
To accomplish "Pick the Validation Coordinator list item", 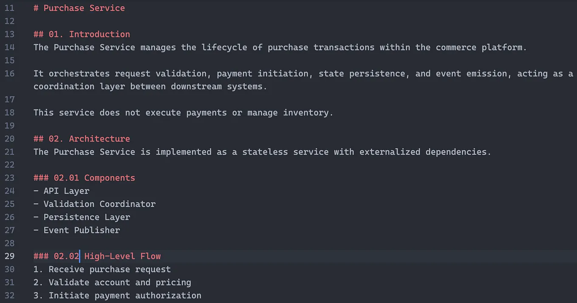I will coord(95,204).
